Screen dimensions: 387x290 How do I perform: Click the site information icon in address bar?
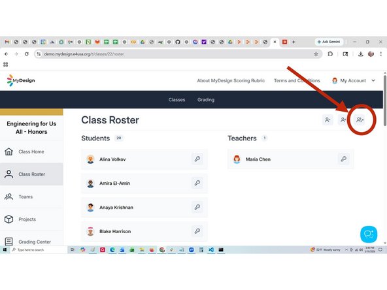coord(39,54)
